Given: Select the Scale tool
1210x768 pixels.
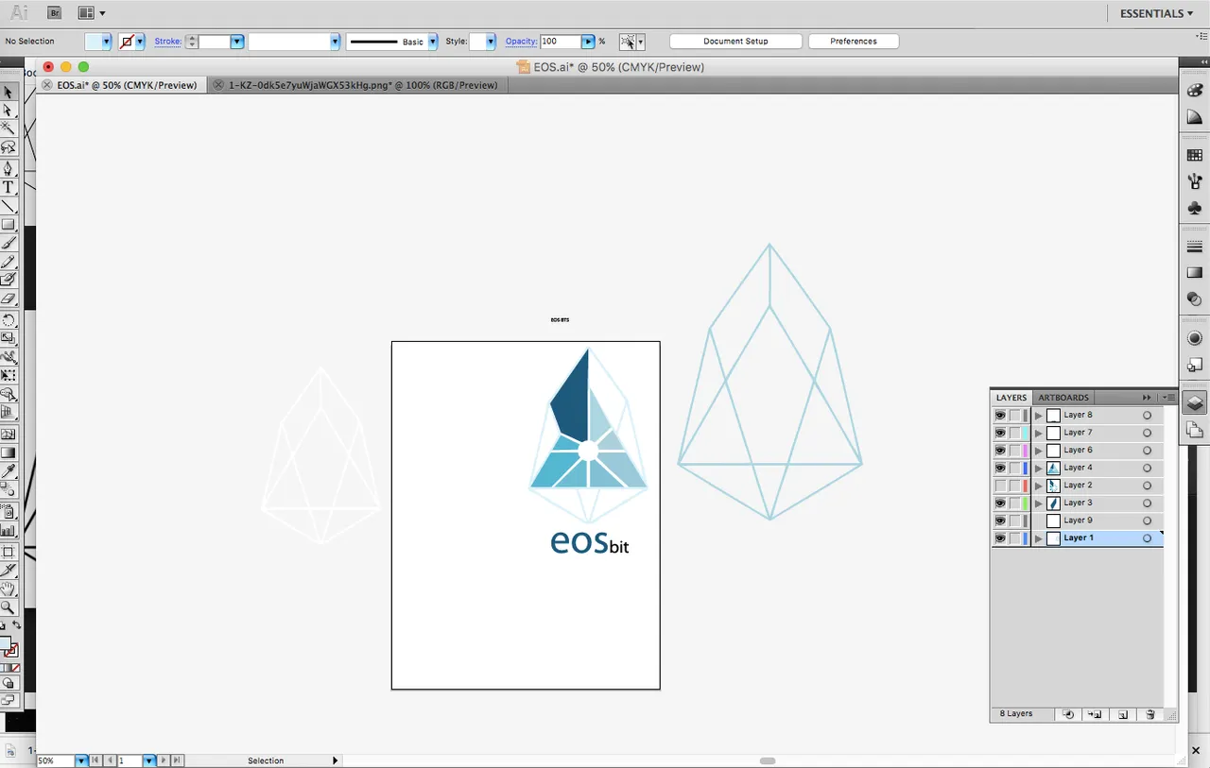Looking at the screenshot, I should pyautogui.click(x=9, y=338).
